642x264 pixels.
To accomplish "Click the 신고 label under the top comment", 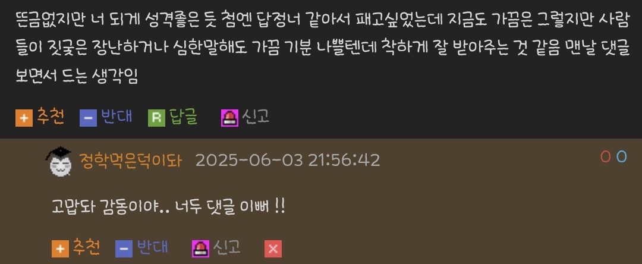I will click(256, 117).
